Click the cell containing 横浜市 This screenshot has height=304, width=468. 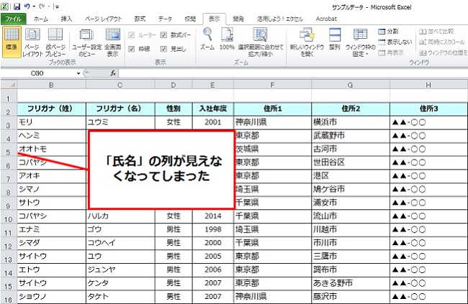[x=351, y=122]
